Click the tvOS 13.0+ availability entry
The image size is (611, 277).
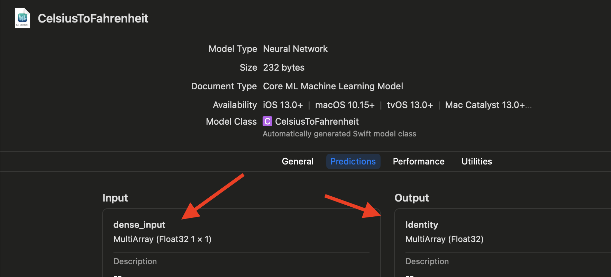[x=410, y=105]
